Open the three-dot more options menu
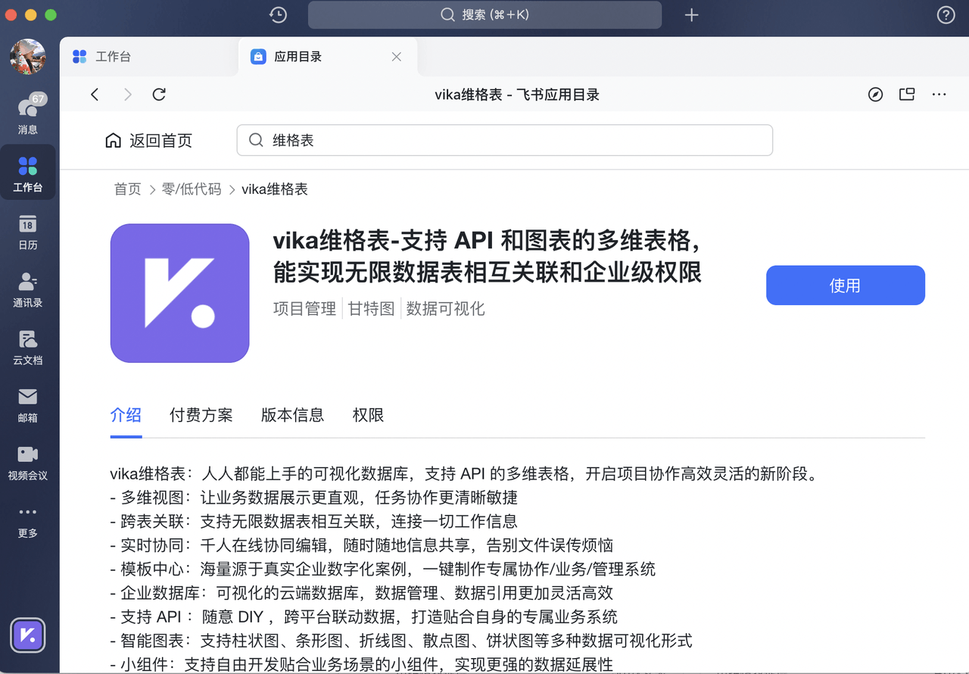Viewport: 969px width, 674px height. (x=939, y=95)
